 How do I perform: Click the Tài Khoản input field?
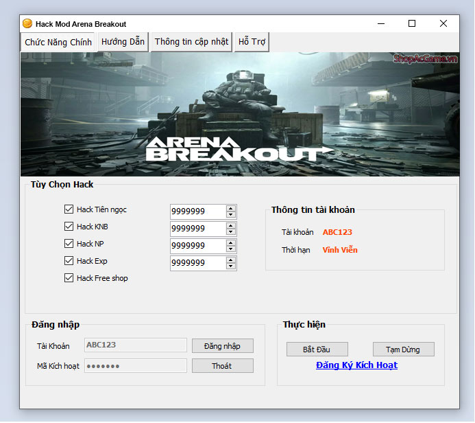pyautogui.click(x=136, y=345)
